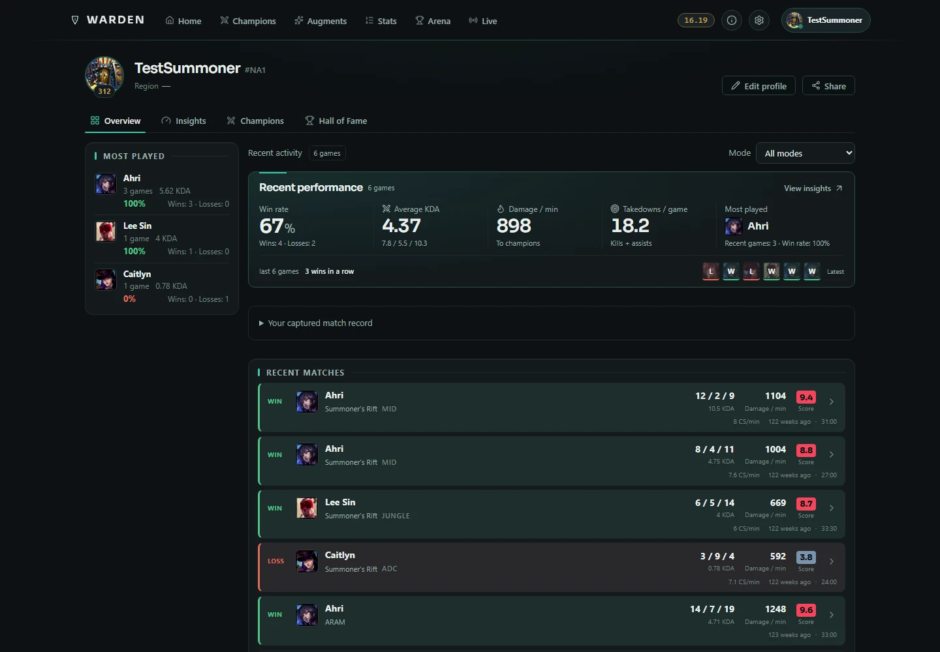The width and height of the screenshot is (940, 652).
Task: Click the TestSummoner profile avatar with level 312
Action: [104, 76]
